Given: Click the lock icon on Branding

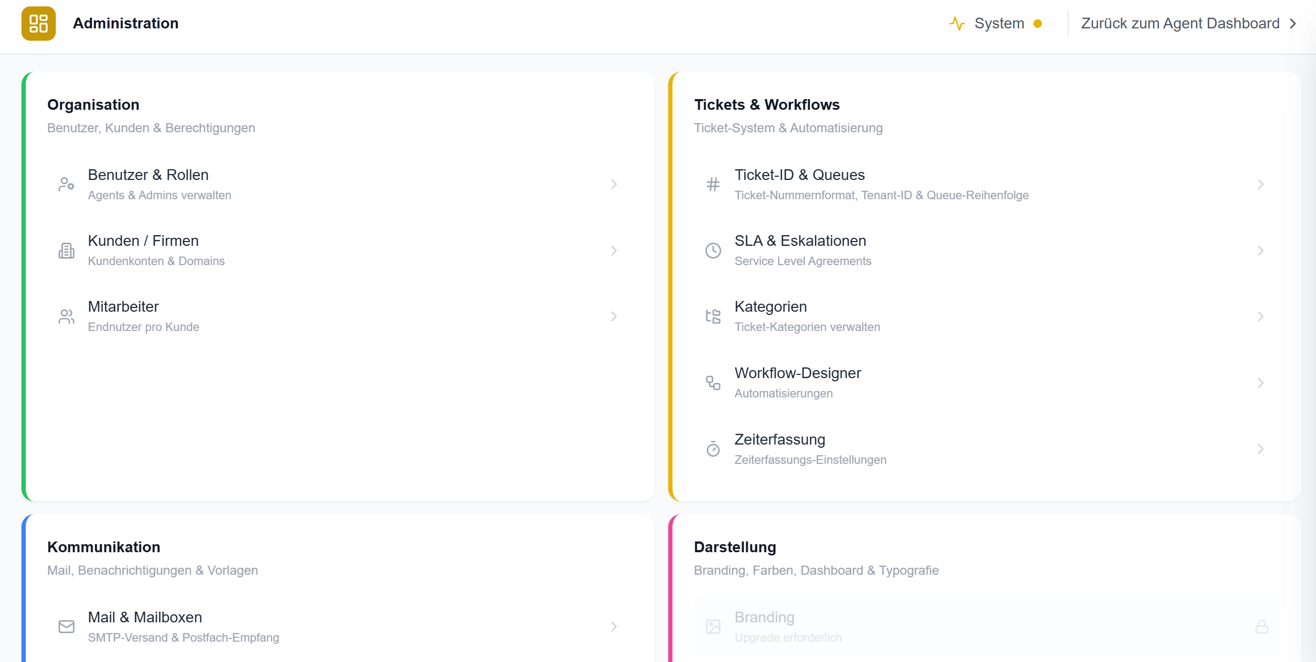Looking at the screenshot, I should (x=1261, y=627).
